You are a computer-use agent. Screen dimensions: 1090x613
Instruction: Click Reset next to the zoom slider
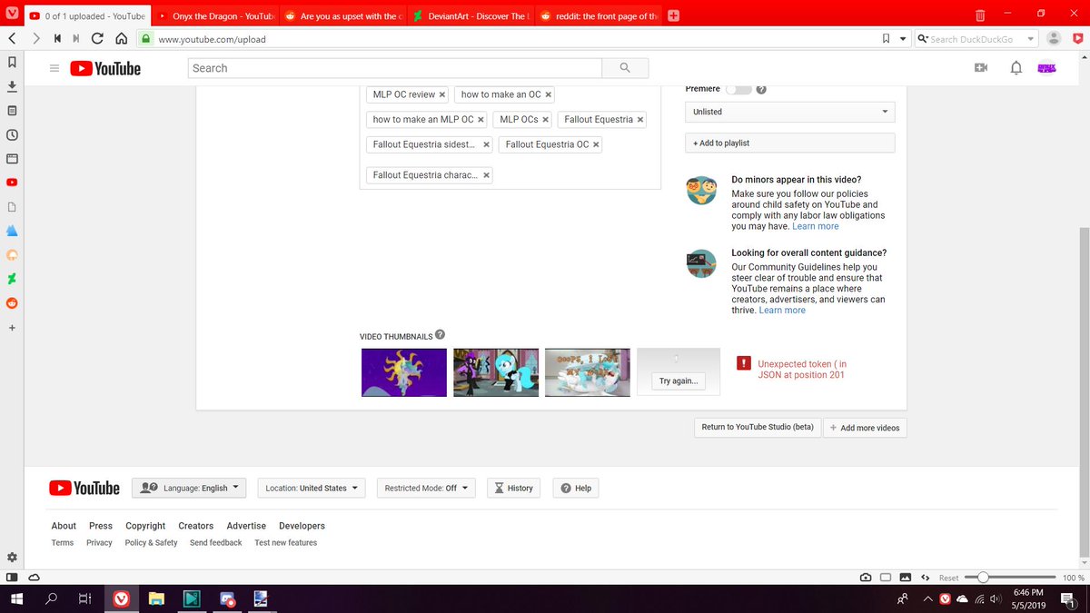pyautogui.click(x=949, y=578)
